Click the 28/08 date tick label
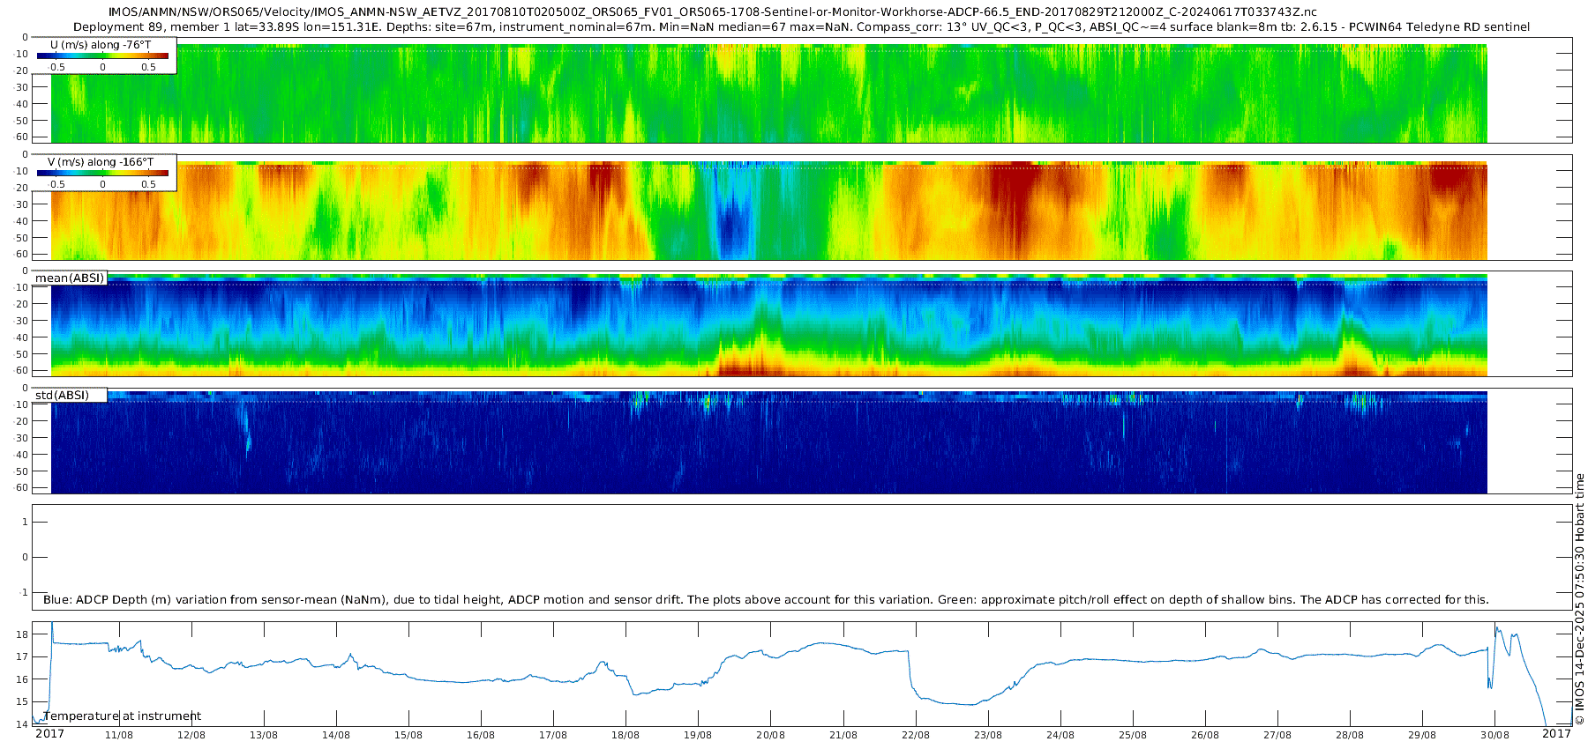This screenshot has height=749, width=1588. [1350, 735]
